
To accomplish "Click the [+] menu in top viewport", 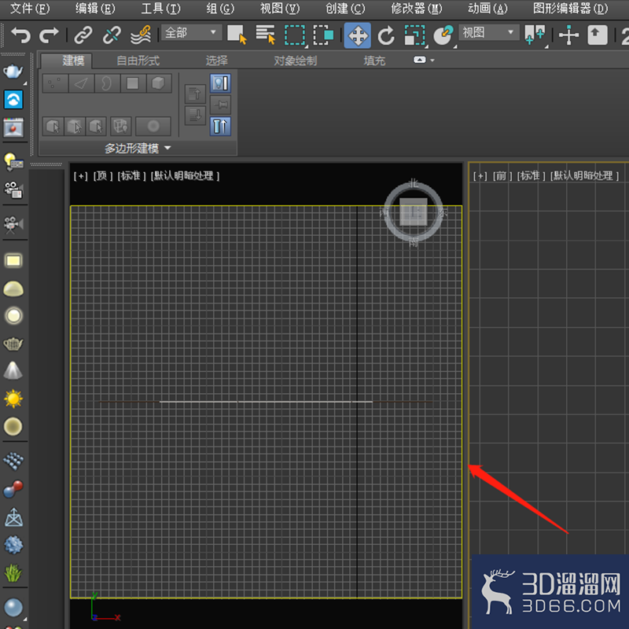I will point(81,175).
